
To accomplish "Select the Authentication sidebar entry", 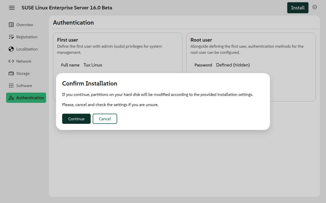I will tap(30, 98).
